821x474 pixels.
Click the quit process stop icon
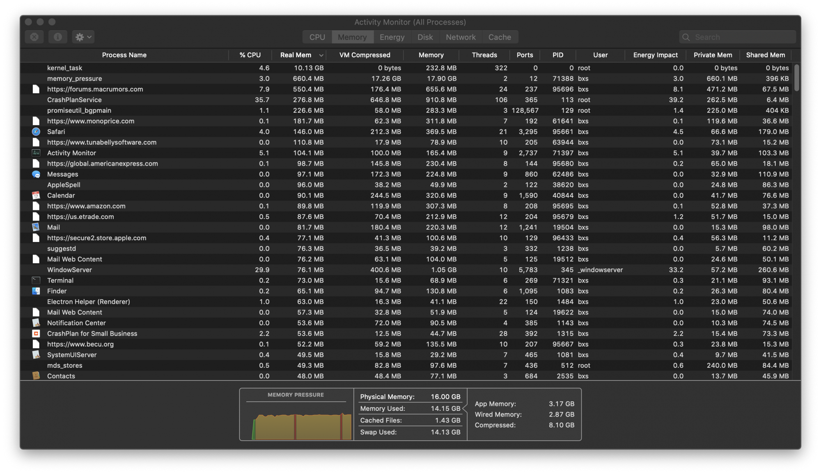[x=34, y=37]
